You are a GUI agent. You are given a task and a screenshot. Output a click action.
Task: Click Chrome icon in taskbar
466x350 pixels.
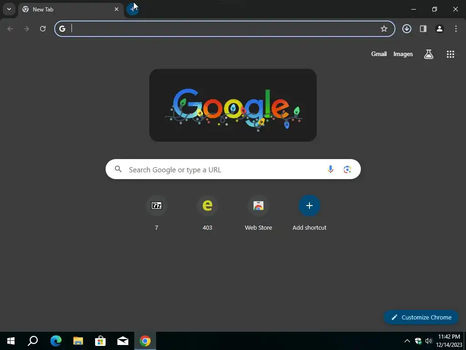point(145,341)
